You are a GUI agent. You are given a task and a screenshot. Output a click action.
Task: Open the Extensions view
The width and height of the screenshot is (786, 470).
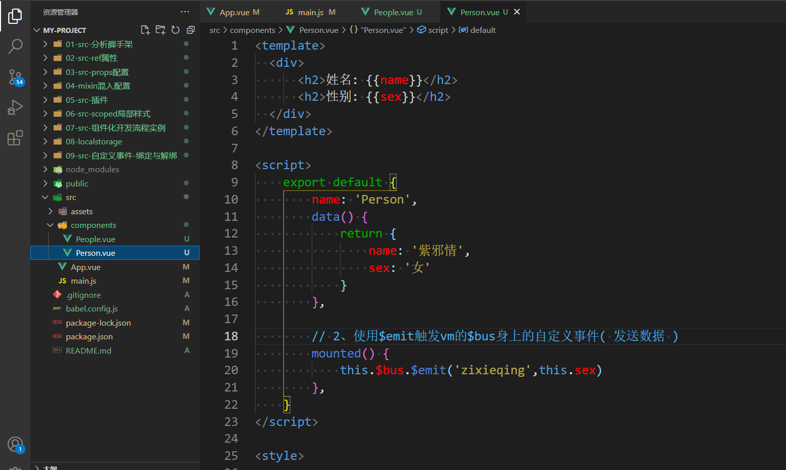tap(15, 138)
